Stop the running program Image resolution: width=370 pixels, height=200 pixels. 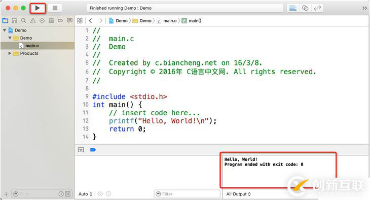pos(55,8)
